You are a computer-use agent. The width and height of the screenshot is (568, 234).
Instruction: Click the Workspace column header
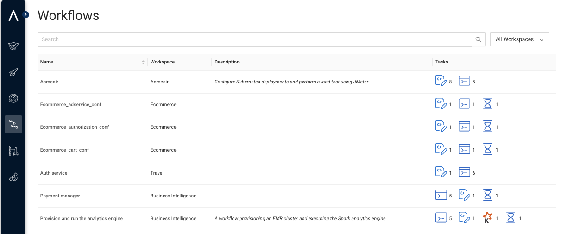pos(163,62)
